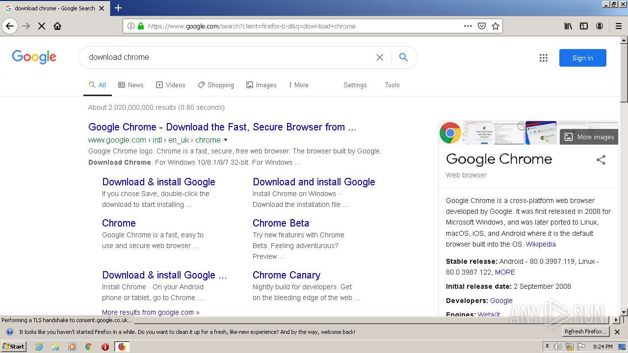The height and width of the screenshot is (353, 628).
Task: Close the 'download chrome - Google Search' tab
Action: click(x=102, y=8)
